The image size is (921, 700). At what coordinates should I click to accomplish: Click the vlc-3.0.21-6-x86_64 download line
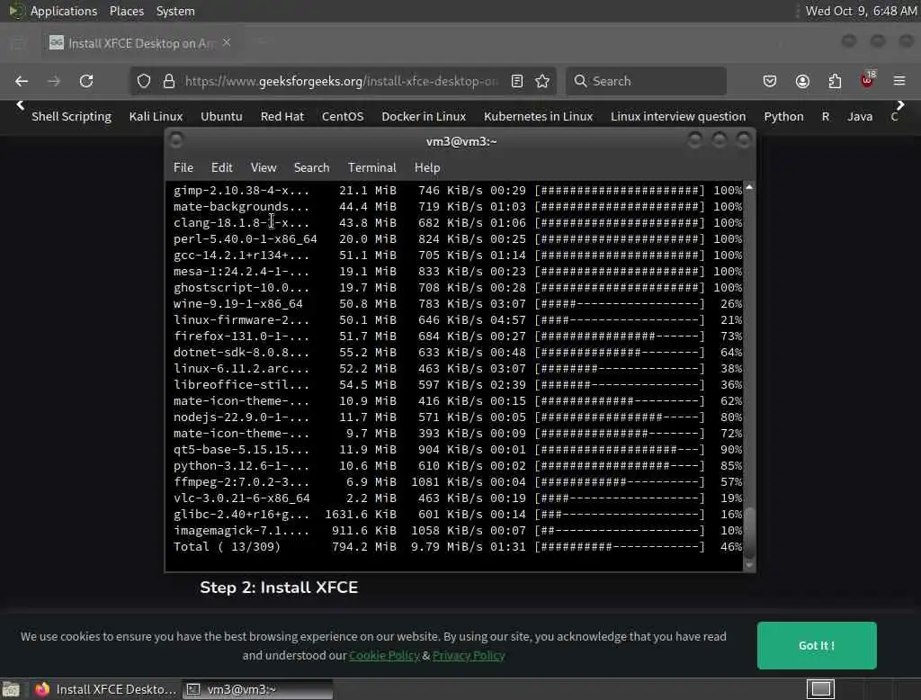point(458,498)
